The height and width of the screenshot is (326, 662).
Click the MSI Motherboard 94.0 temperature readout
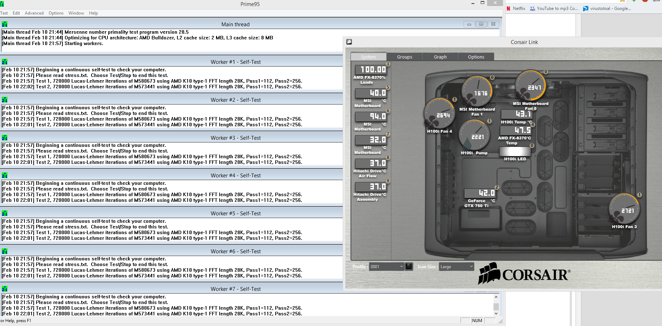(x=371, y=116)
